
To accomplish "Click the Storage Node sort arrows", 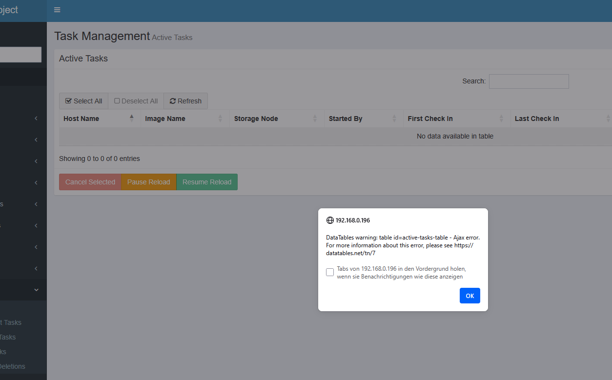I will (315, 119).
